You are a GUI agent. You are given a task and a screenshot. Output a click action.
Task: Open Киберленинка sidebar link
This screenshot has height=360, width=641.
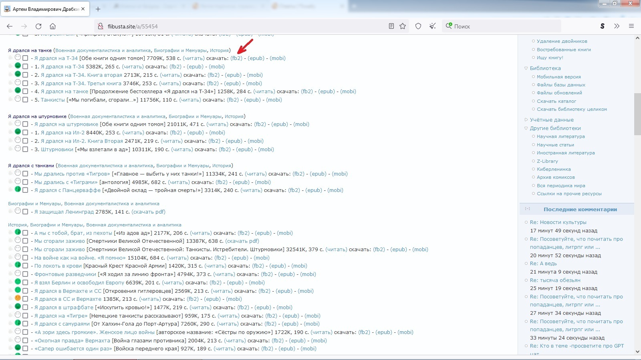pyautogui.click(x=554, y=169)
